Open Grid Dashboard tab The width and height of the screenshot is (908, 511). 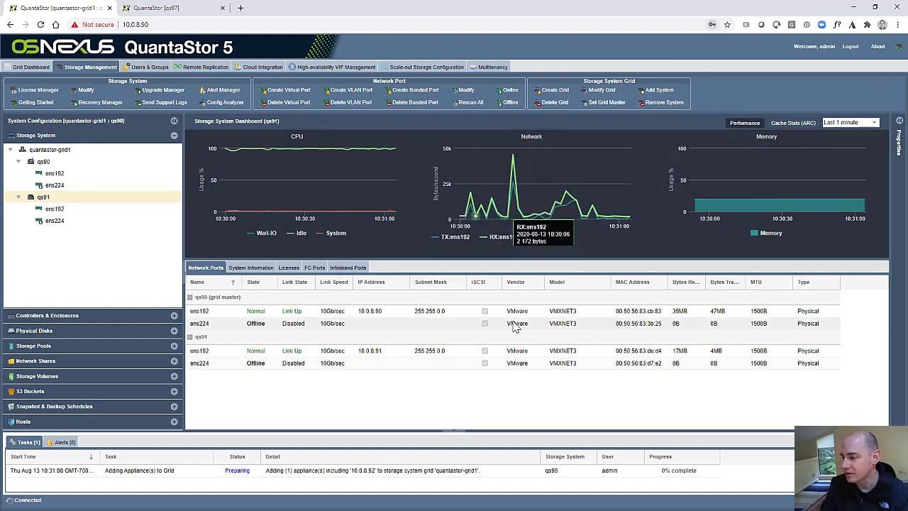[x=27, y=67]
